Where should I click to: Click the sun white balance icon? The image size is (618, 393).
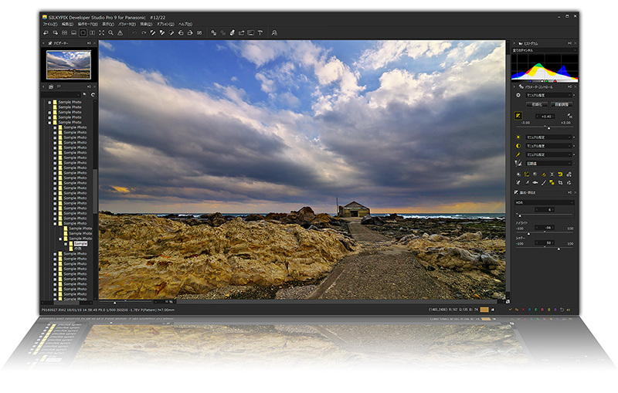point(518,137)
